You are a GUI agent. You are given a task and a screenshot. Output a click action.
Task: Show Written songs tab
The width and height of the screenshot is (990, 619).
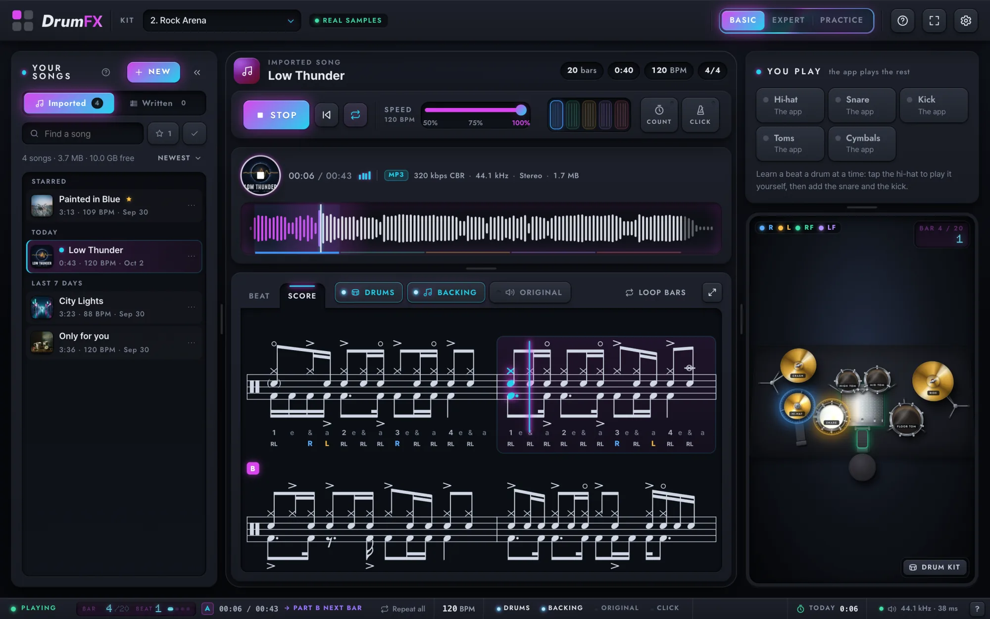pyautogui.click(x=158, y=103)
